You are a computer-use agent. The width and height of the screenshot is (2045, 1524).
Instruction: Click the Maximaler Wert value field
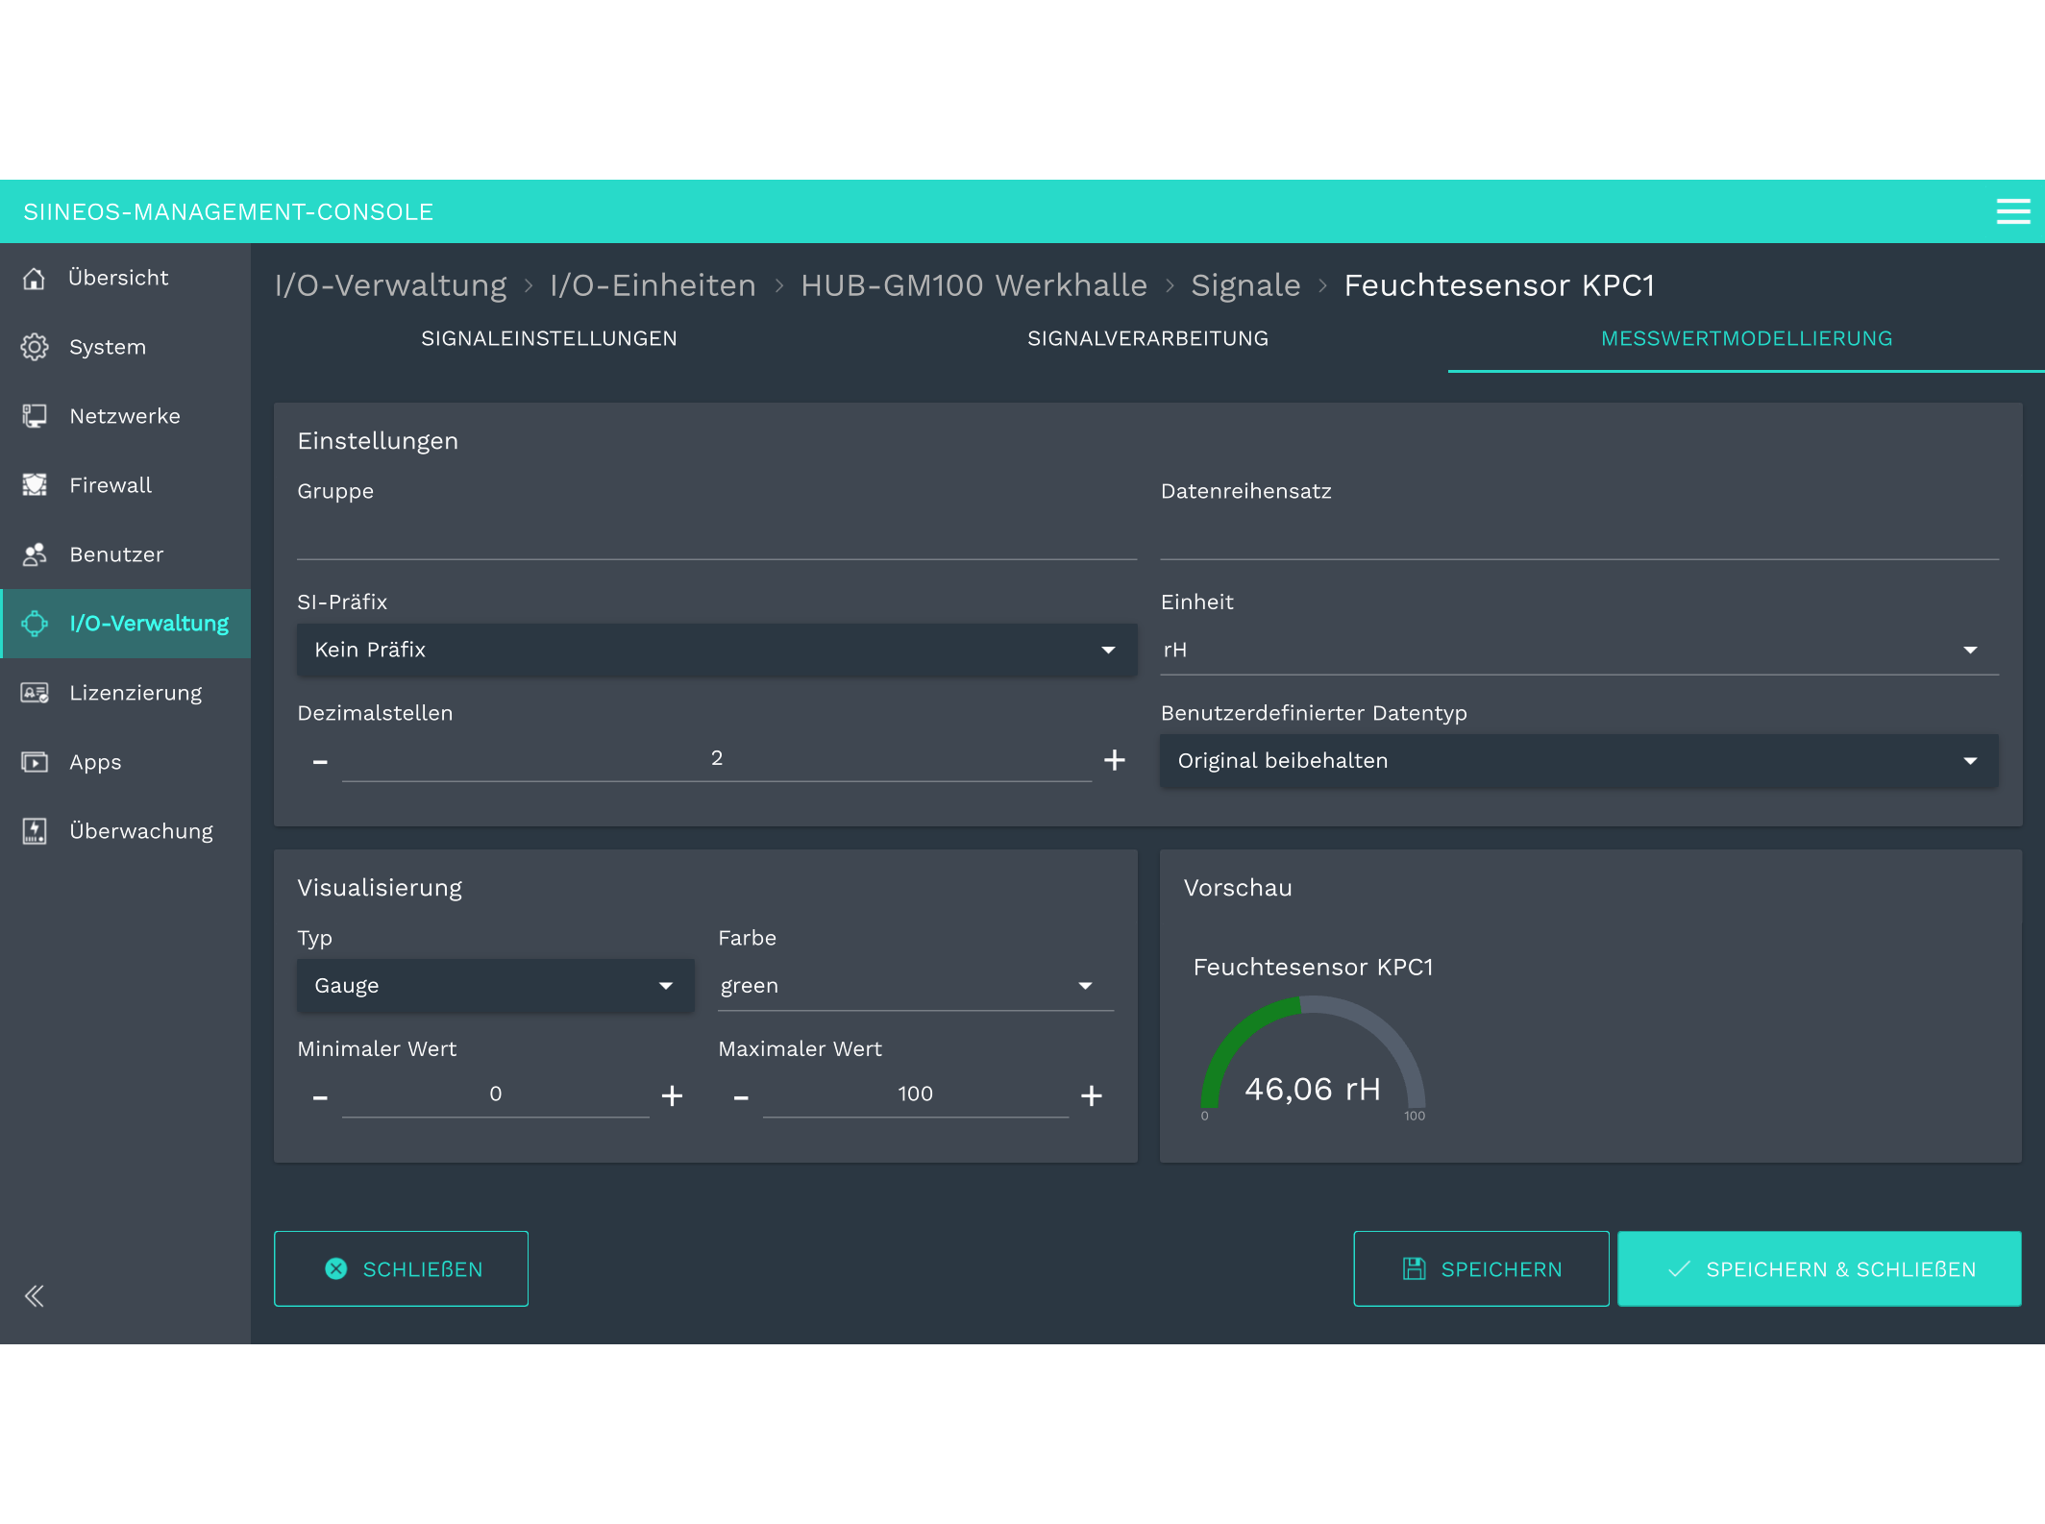[915, 1094]
